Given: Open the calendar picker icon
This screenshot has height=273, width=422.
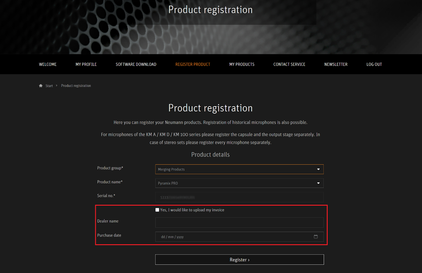Looking at the screenshot, I should click(x=315, y=237).
